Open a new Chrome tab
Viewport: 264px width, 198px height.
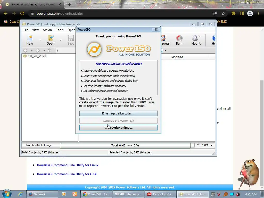click(70, 4)
